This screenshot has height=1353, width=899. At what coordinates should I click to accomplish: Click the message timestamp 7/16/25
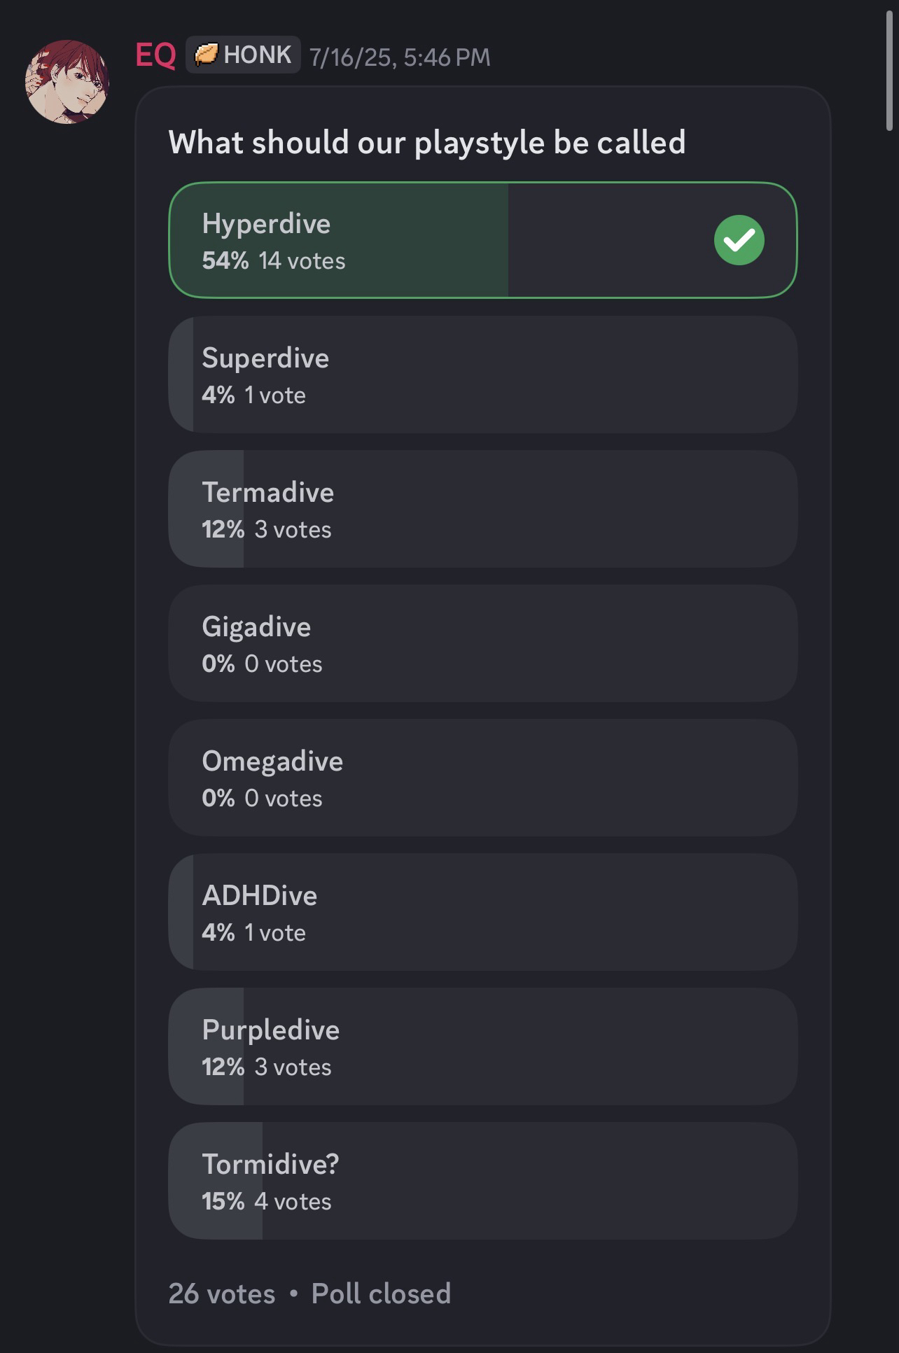point(400,57)
